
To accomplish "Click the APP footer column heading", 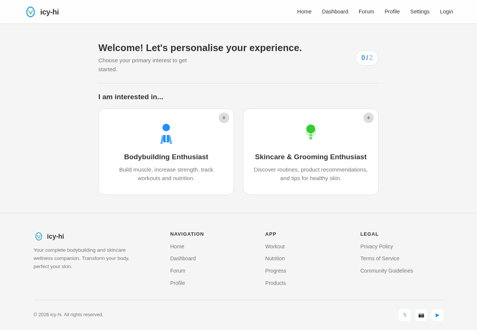I will (271, 234).
